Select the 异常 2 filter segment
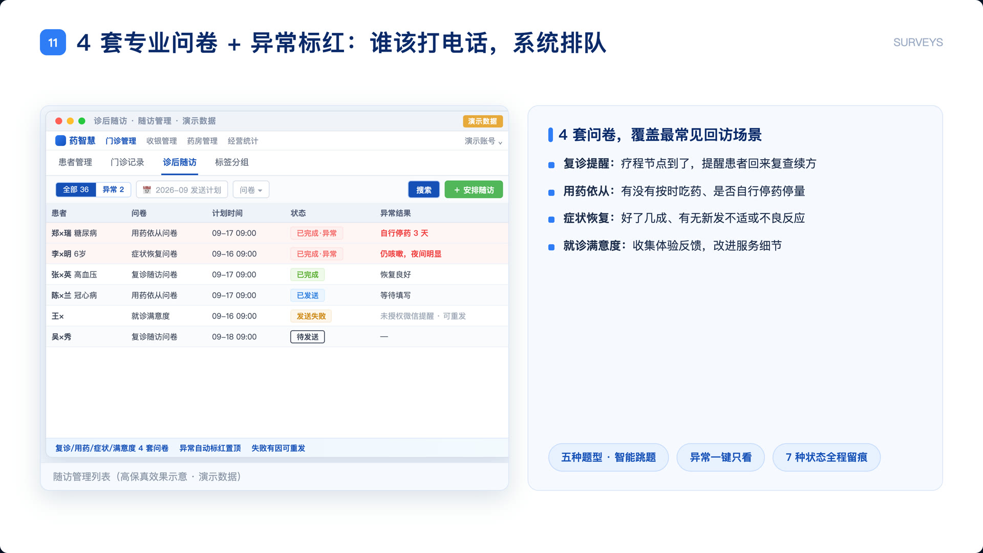The height and width of the screenshot is (553, 983). [113, 189]
